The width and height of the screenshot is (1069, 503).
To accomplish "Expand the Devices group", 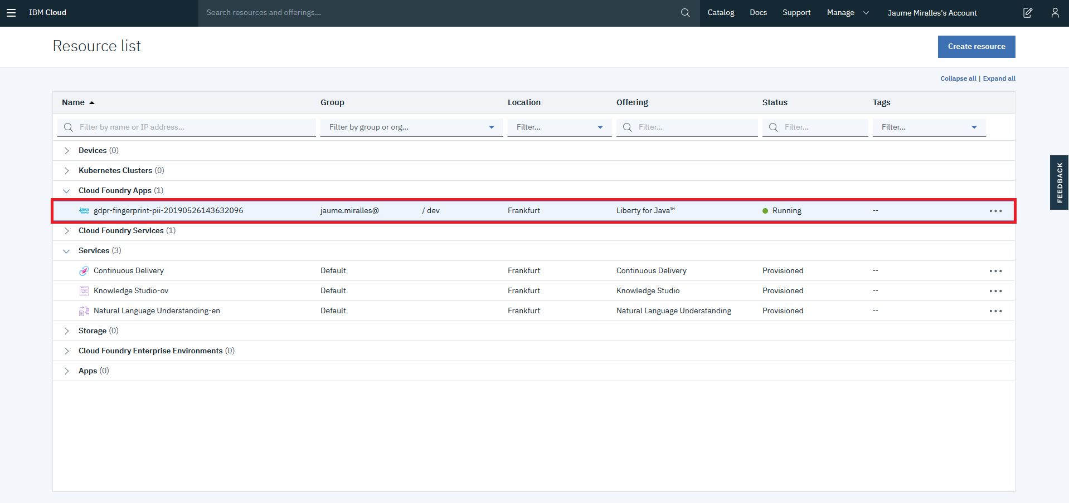I will (67, 151).
